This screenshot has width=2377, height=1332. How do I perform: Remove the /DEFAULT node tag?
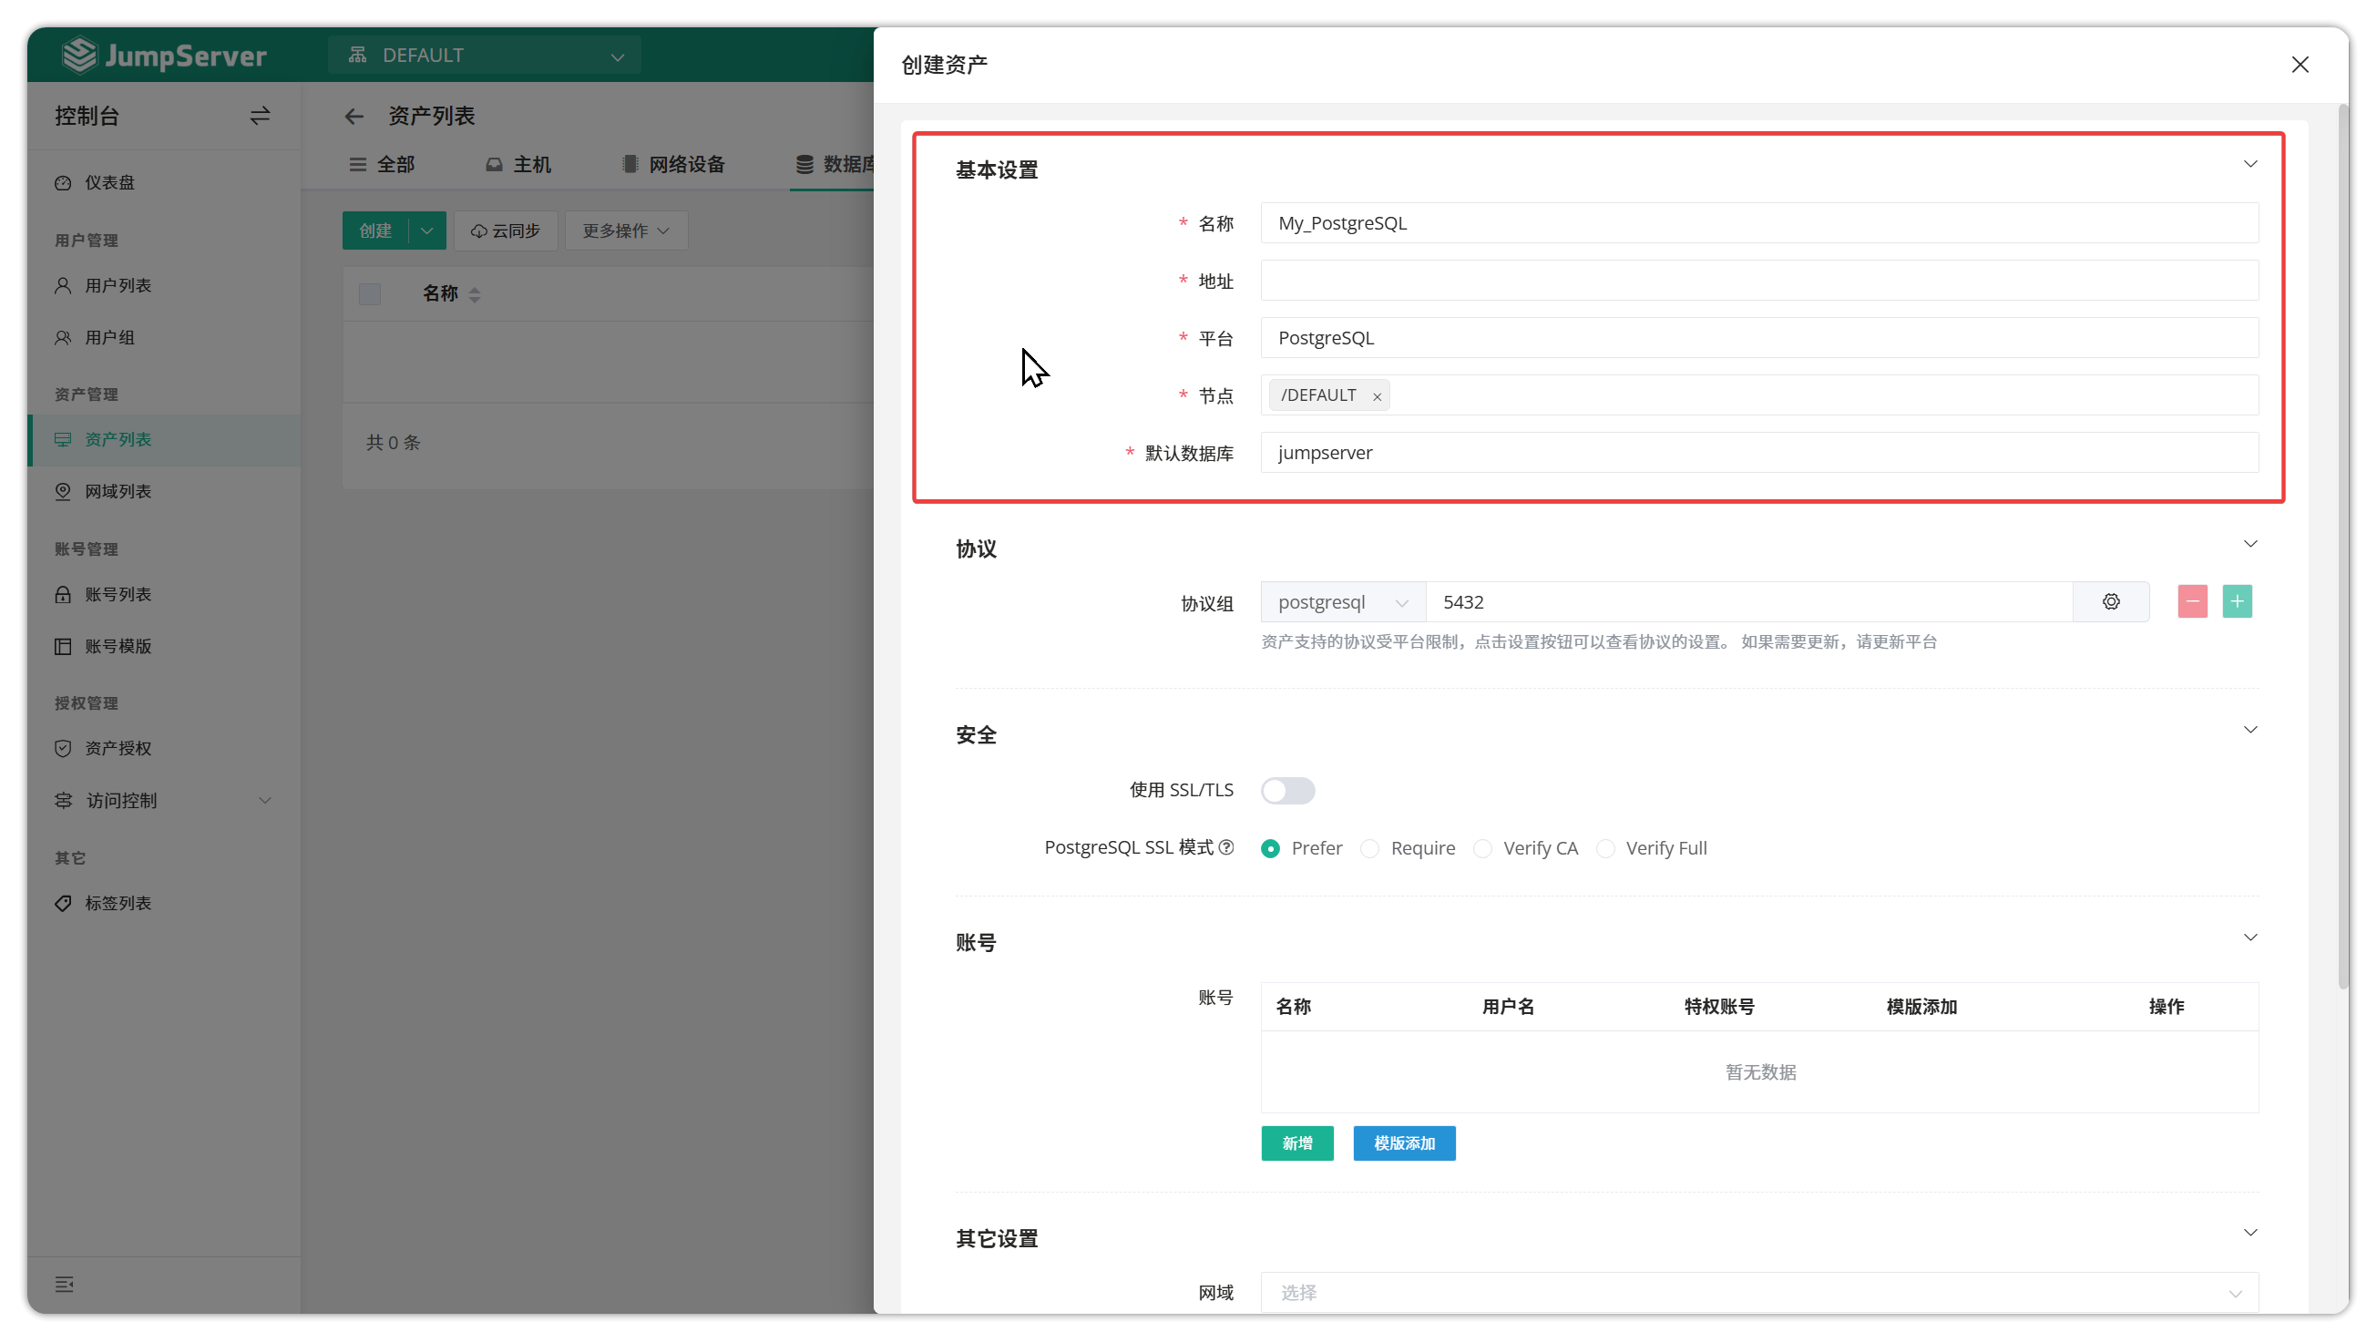pyautogui.click(x=1377, y=396)
